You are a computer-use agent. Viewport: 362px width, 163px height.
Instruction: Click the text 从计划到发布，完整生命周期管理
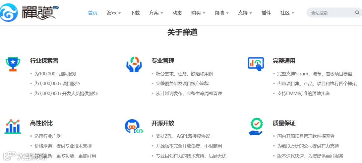pyautogui.click(x=189, y=94)
